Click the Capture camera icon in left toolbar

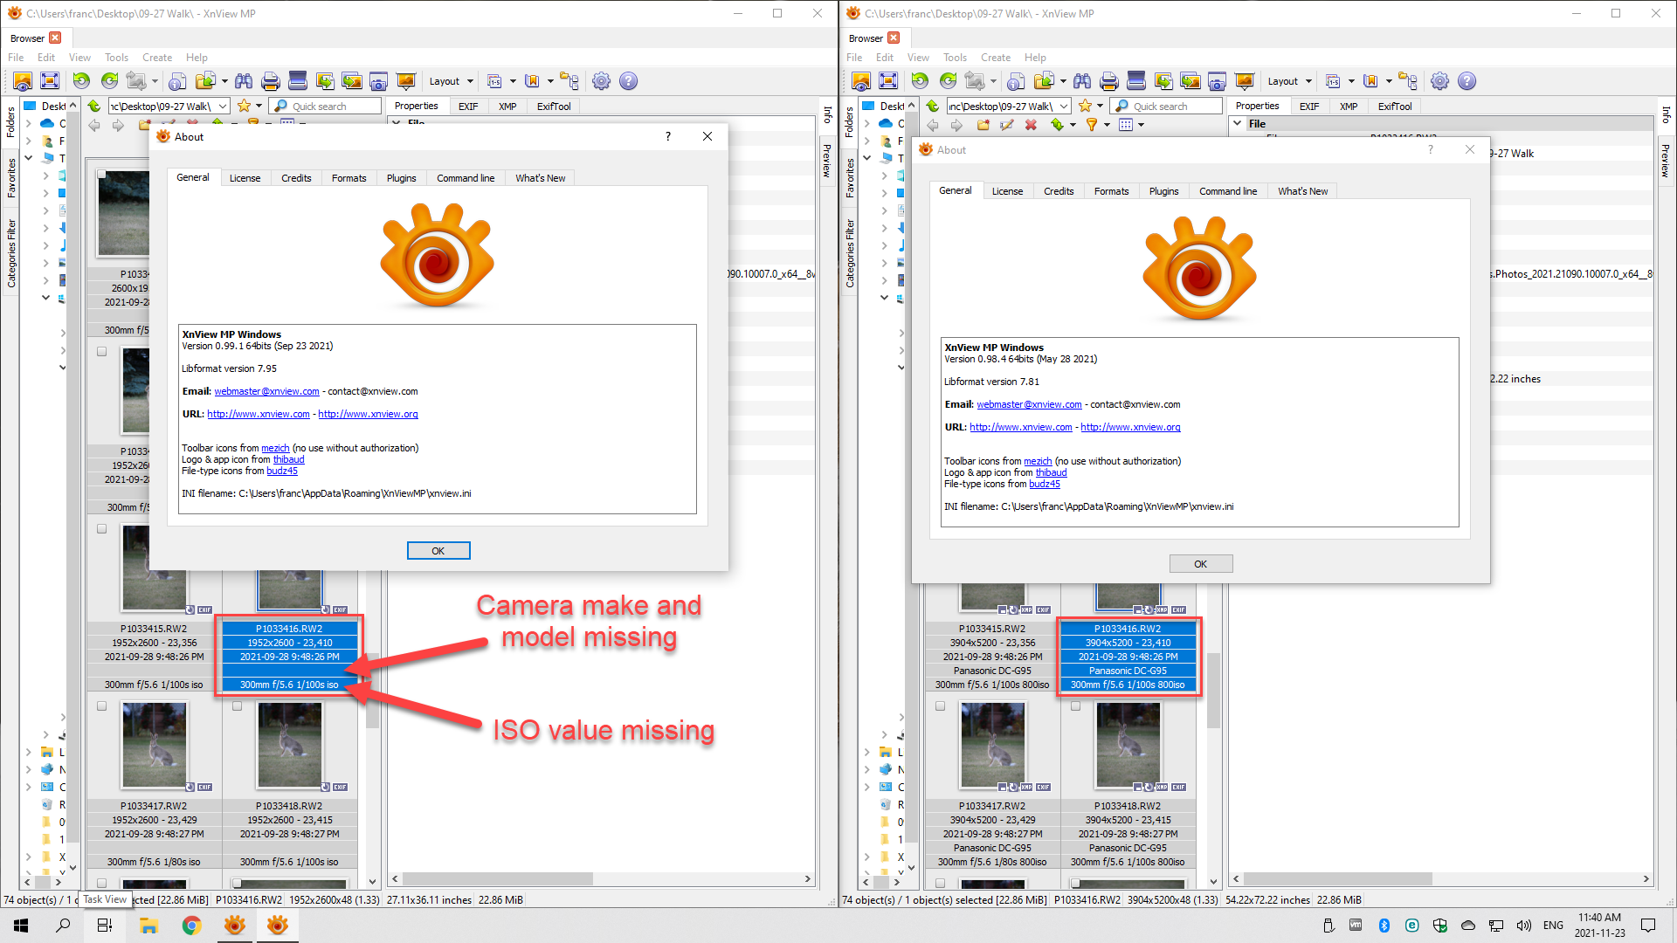(378, 81)
